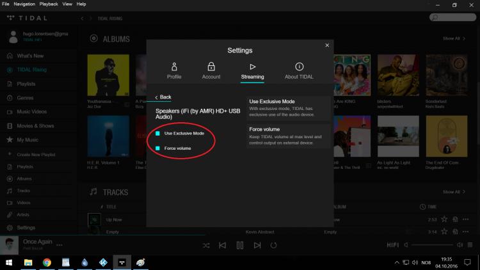The height and width of the screenshot is (270, 480).
Task: Open Genres in the sidebar
Action: tap(25, 98)
